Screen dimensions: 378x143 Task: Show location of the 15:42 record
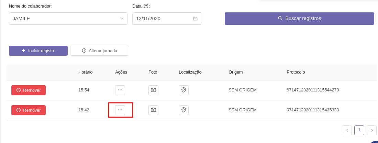[x=184, y=110]
